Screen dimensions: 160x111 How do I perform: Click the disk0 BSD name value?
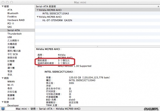tap(72, 99)
